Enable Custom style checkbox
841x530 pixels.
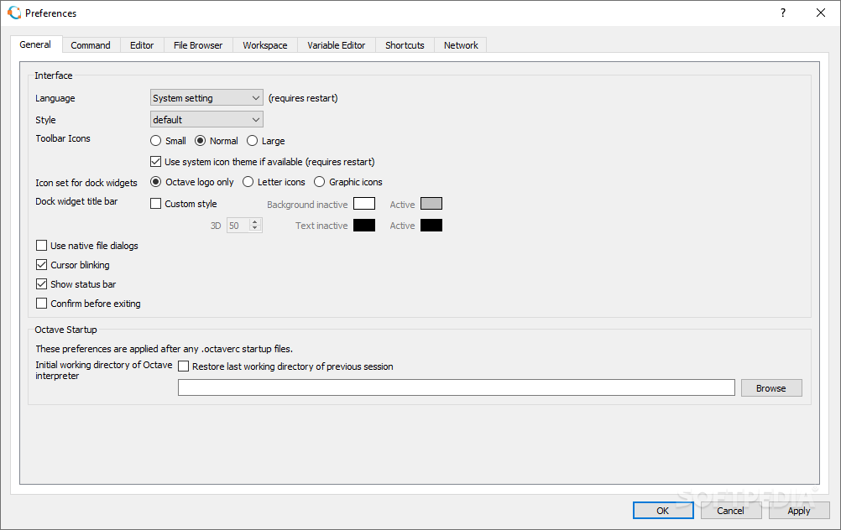156,204
